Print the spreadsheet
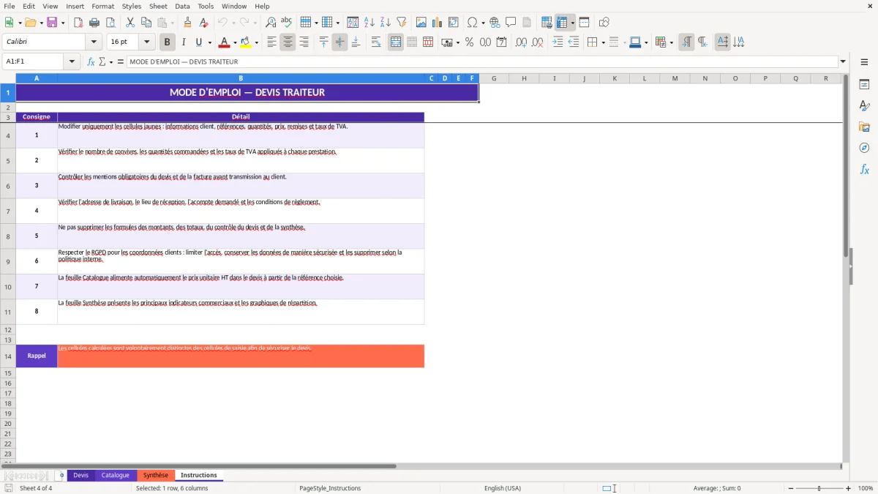Viewport: 878px width, 494px height. pyautogui.click(x=94, y=23)
